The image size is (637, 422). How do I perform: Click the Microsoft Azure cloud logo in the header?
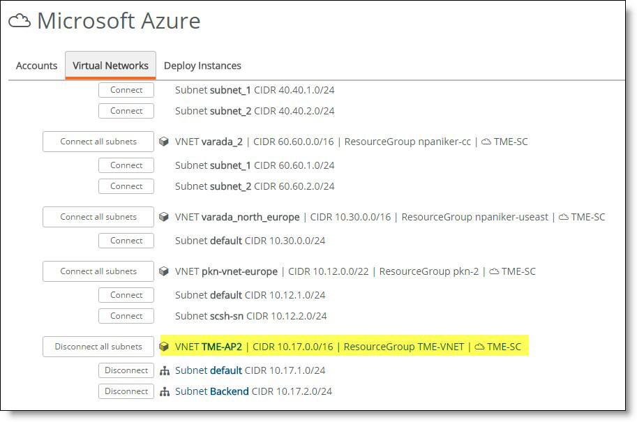(x=20, y=20)
